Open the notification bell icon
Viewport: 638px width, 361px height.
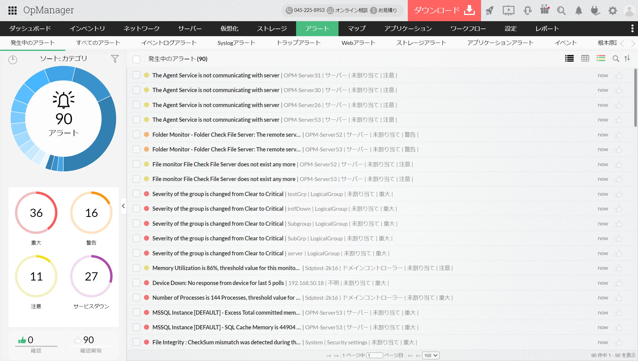(x=579, y=11)
